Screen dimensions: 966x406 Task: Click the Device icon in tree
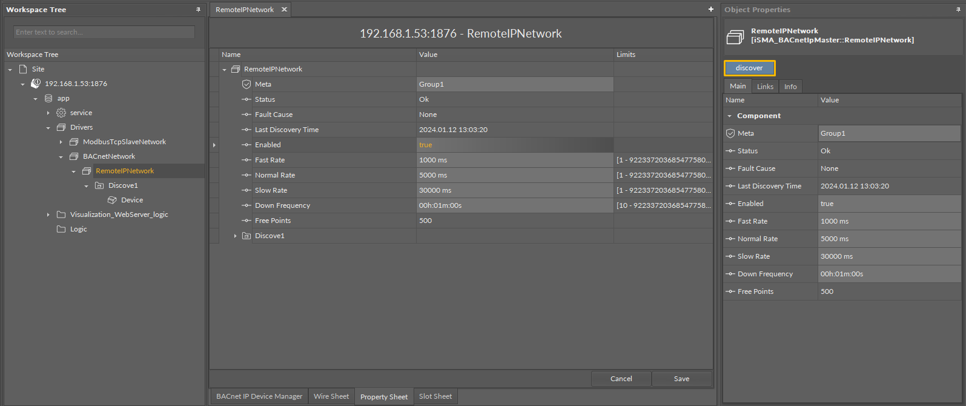tap(112, 200)
